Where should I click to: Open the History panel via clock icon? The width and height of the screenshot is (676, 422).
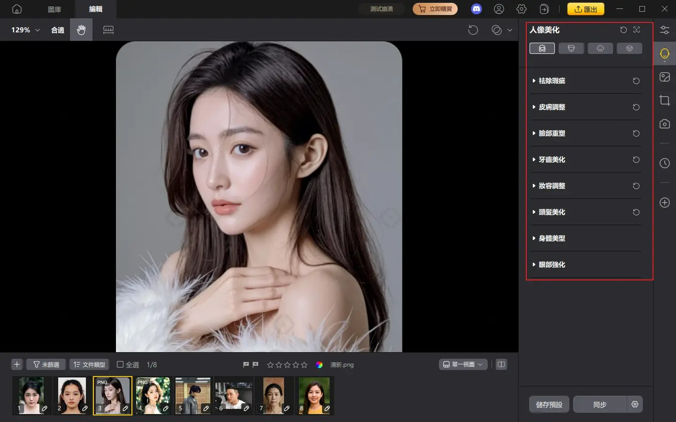click(x=664, y=163)
